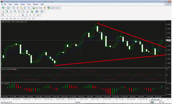Select the Fibonacci Retracement tool
This screenshot has width=172, height=104.
[26, 15]
